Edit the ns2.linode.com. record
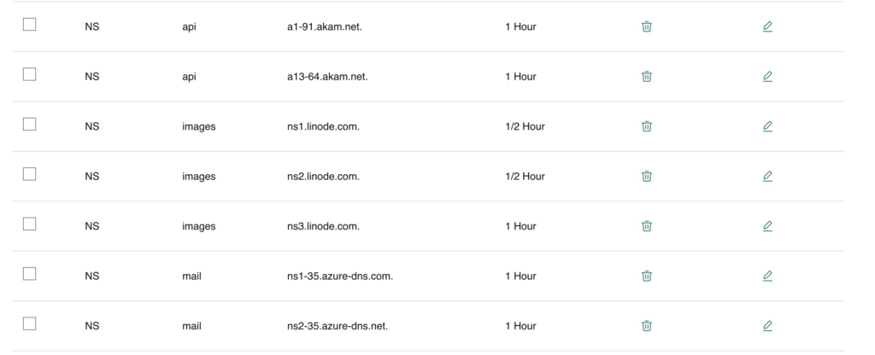 (x=767, y=176)
